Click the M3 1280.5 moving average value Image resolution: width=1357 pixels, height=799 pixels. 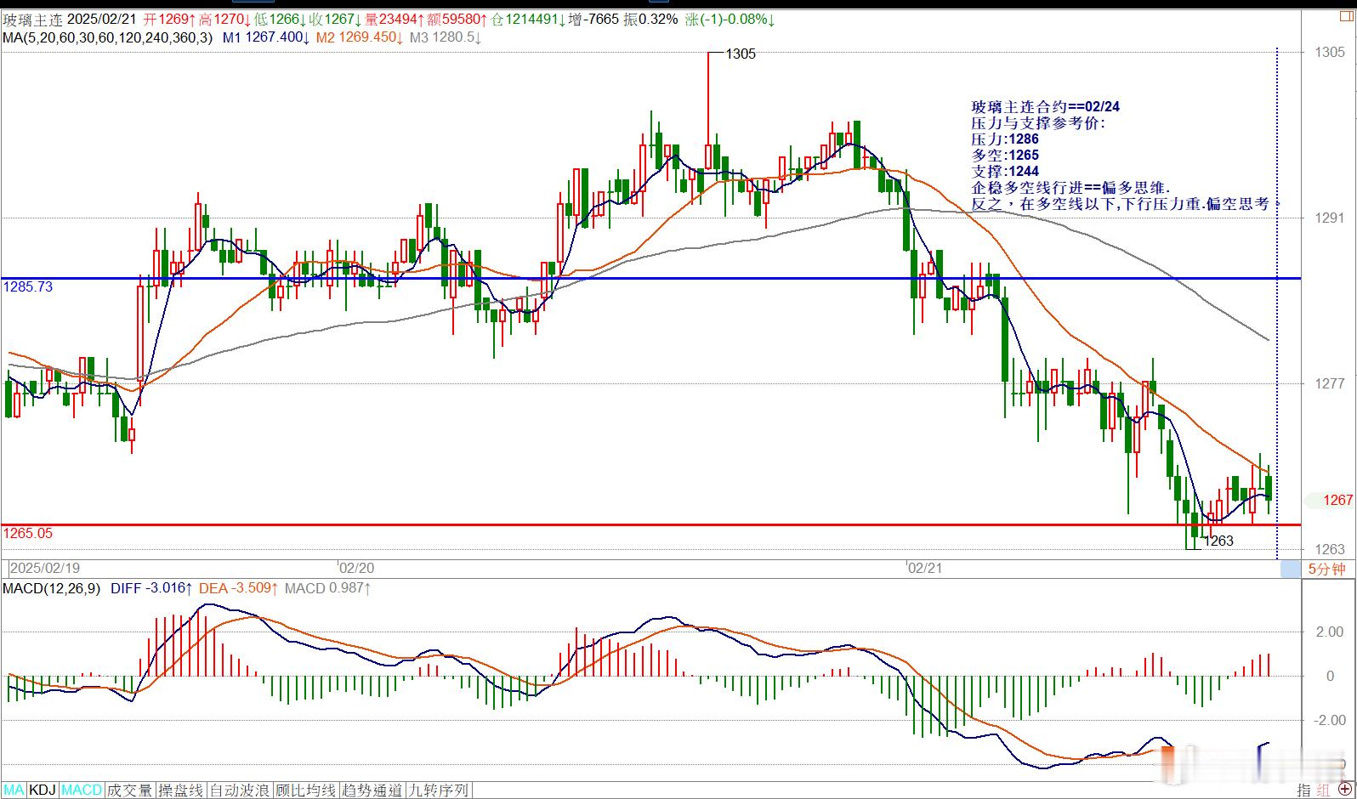446,37
